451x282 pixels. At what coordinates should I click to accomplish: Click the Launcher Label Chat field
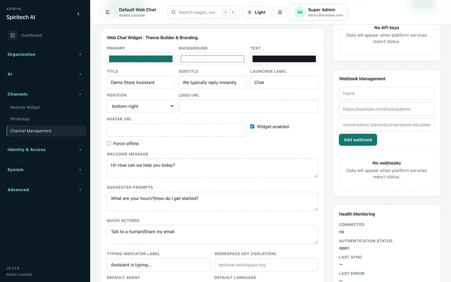coord(284,82)
